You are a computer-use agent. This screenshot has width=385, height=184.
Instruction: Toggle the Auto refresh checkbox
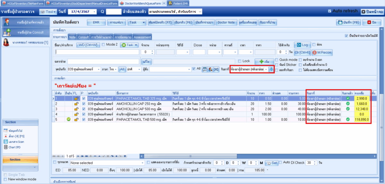pos(329,11)
